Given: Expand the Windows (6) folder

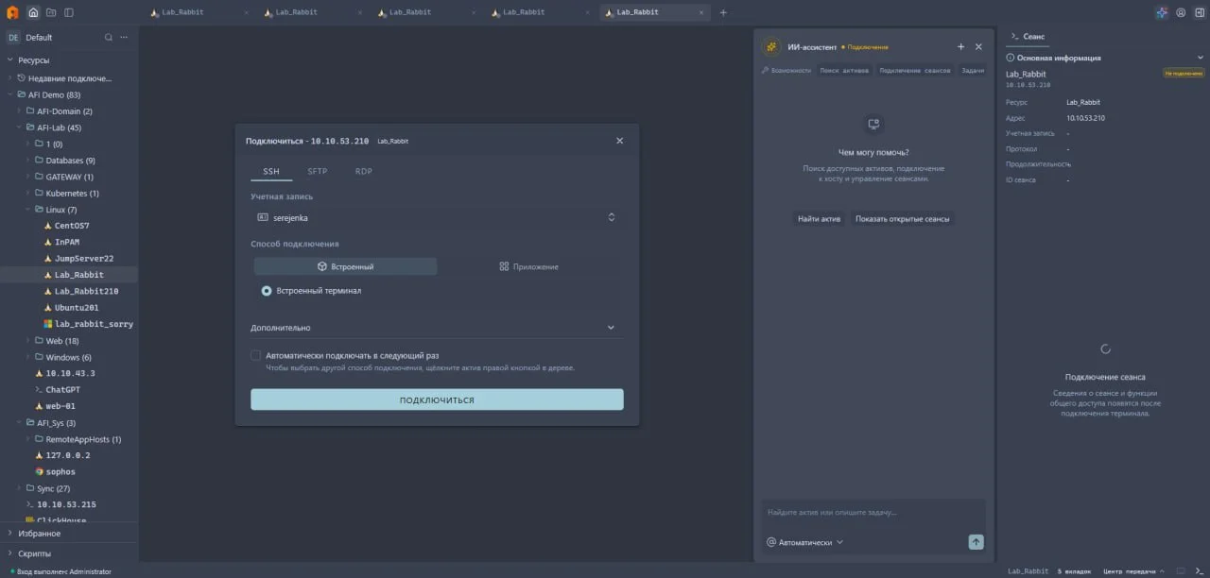Looking at the screenshot, I should click(28, 357).
